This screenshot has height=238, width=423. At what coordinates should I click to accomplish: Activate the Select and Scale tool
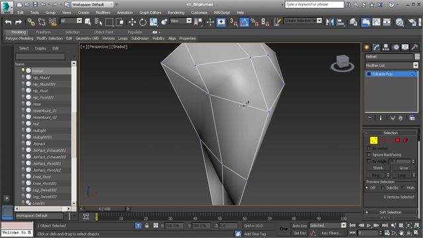click(153, 22)
